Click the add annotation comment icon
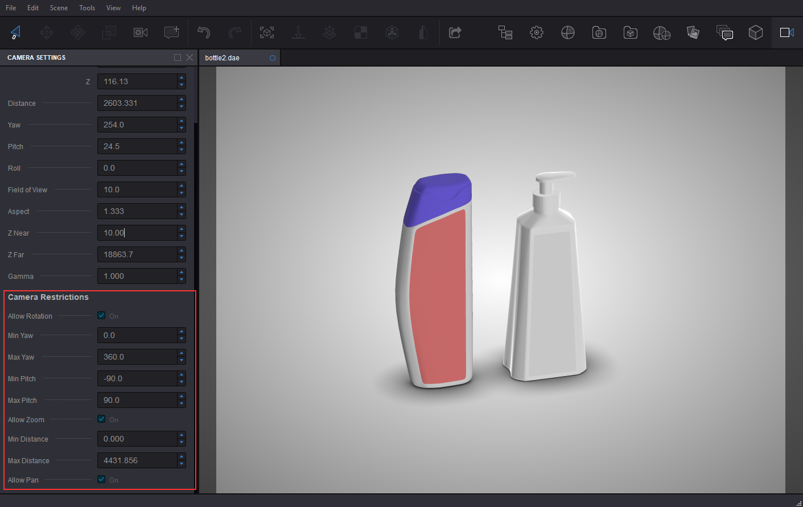The image size is (803, 507). coord(171,32)
